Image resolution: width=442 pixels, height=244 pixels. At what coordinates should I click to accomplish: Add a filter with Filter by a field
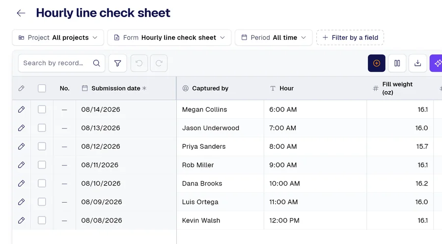pos(350,37)
